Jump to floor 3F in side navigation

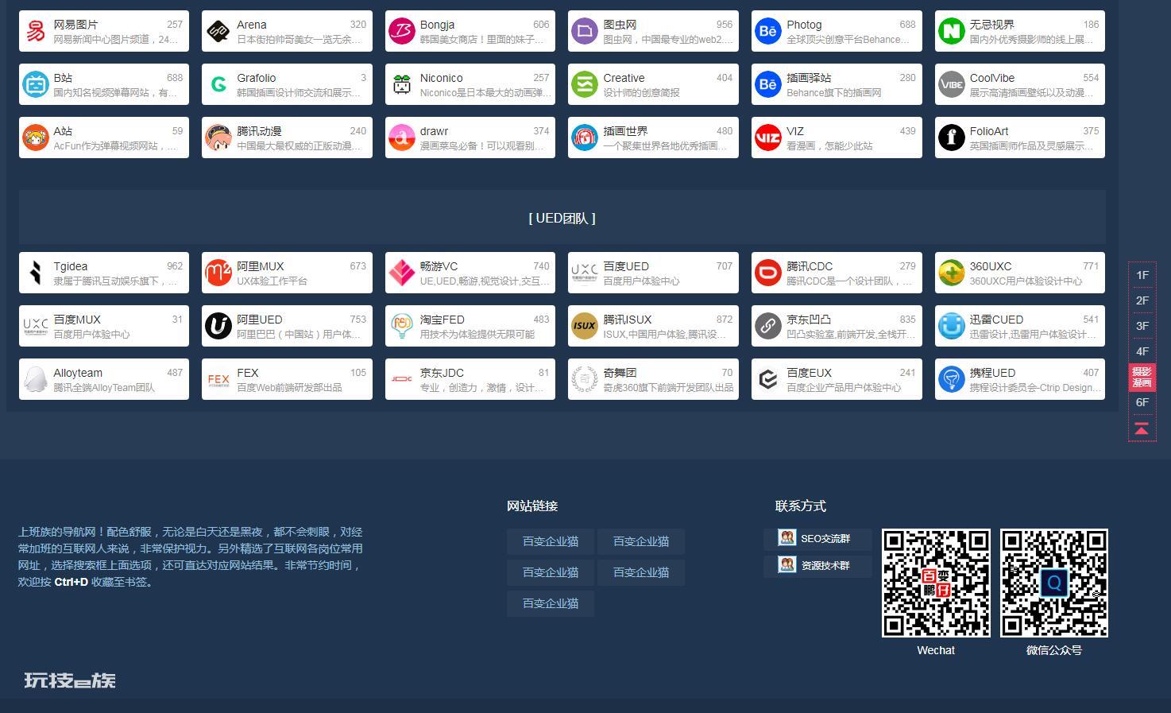[1142, 326]
